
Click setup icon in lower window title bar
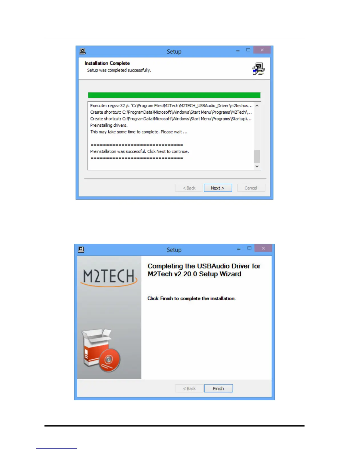pyautogui.click(x=81, y=249)
